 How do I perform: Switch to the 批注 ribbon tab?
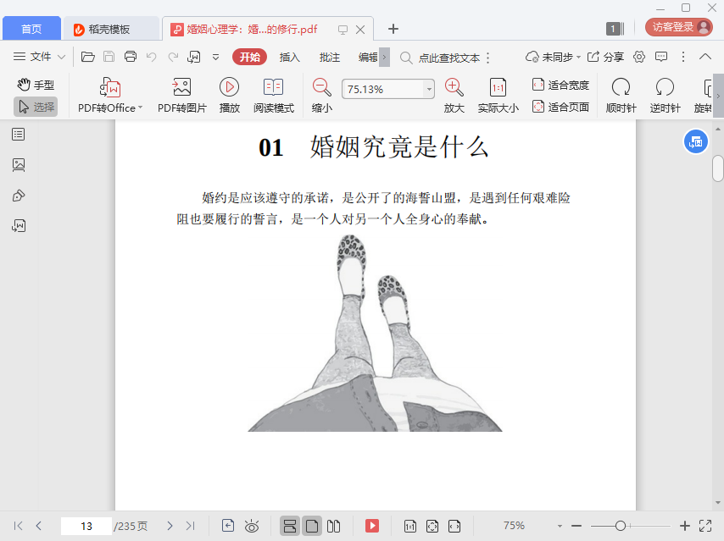(330, 58)
